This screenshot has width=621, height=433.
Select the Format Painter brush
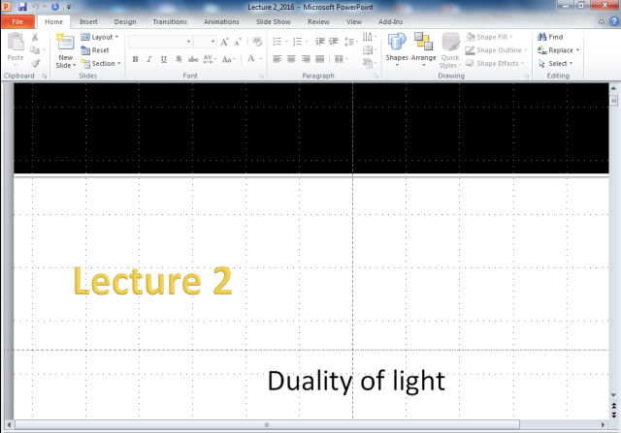(35, 63)
